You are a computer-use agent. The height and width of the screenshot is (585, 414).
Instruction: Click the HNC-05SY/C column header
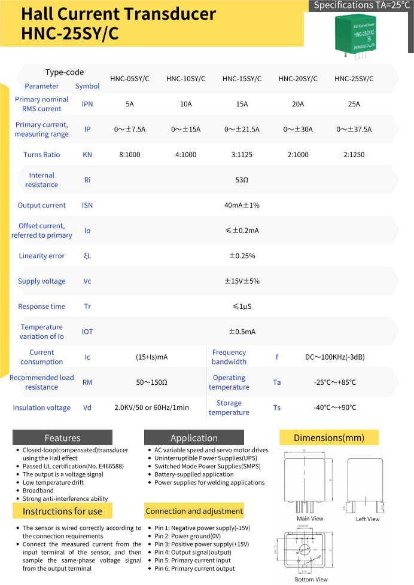coord(130,79)
